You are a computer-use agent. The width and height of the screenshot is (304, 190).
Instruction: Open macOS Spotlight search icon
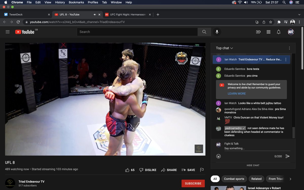coord(284,2)
